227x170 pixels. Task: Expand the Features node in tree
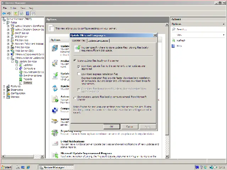point(4,86)
